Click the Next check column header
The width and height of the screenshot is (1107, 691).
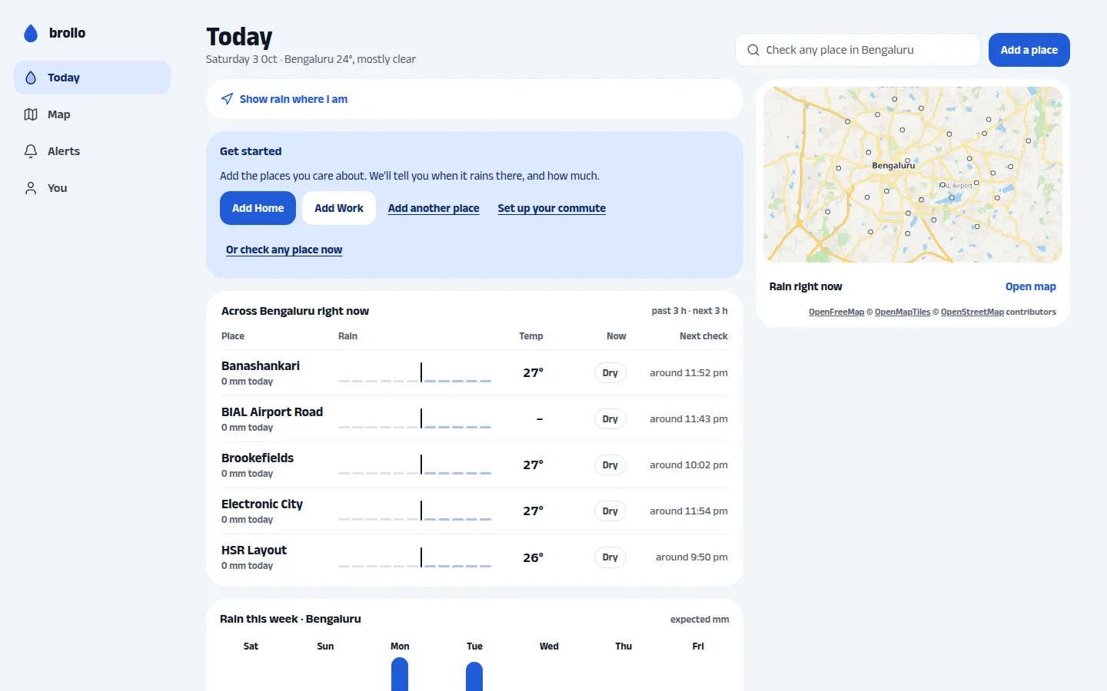tap(703, 336)
